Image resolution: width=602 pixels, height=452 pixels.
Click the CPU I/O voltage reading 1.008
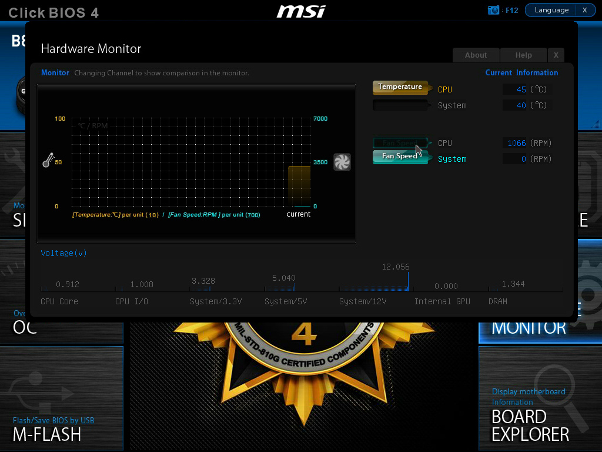(142, 284)
